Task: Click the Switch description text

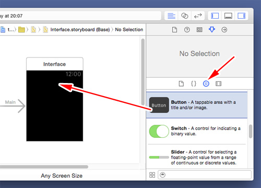Action: 206,131
